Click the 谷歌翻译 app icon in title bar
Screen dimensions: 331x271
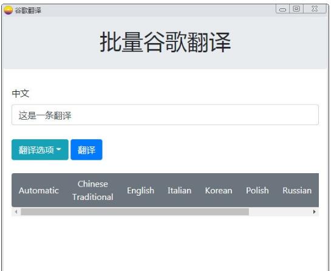click(9, 10)
